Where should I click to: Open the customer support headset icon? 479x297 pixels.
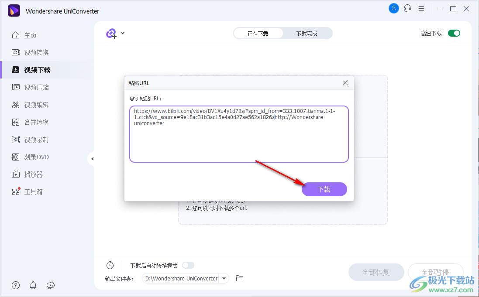pyautogui.click(x=407, y=9)
